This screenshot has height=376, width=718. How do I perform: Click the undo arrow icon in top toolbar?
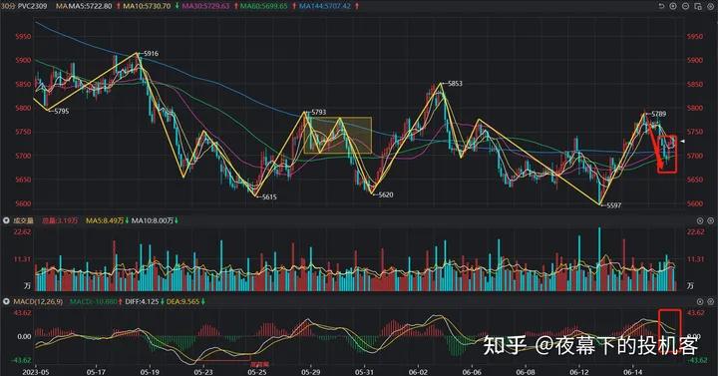661,6
